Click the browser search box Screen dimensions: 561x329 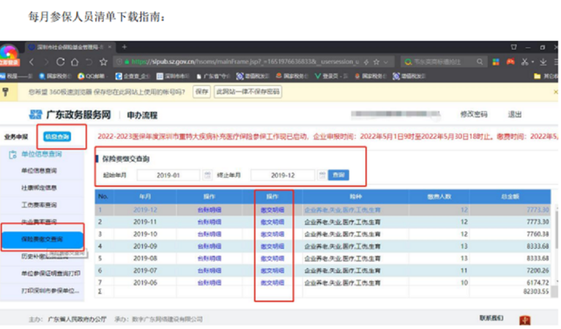click(x=444, y=62)
